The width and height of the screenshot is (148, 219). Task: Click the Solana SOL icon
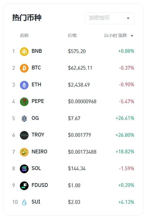point(24,169)
